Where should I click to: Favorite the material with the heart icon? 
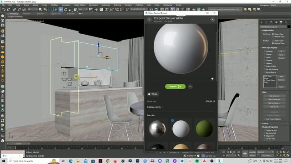point(212,79)
